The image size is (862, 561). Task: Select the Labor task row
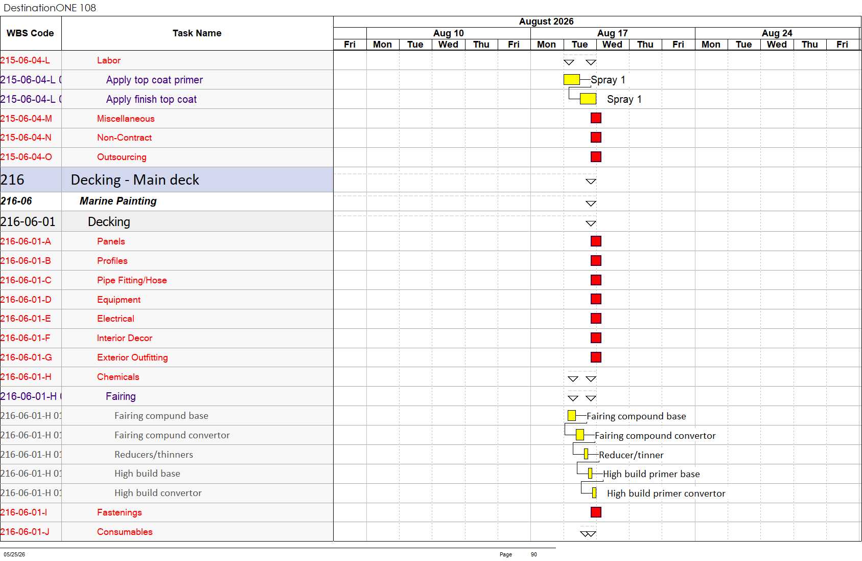(167, 60)
